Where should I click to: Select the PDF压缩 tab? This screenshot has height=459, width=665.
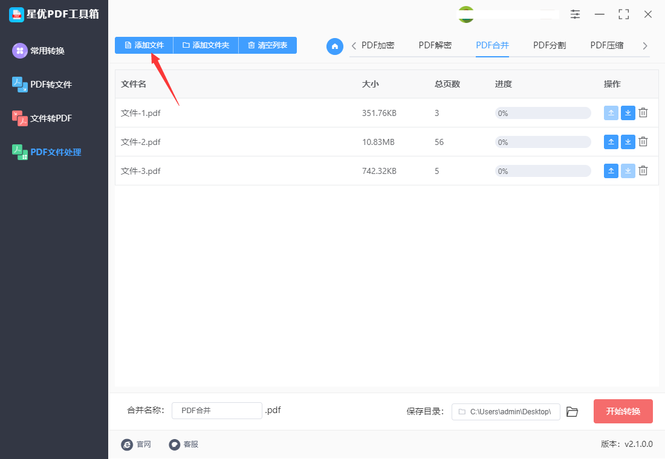(x=606, y=45)
